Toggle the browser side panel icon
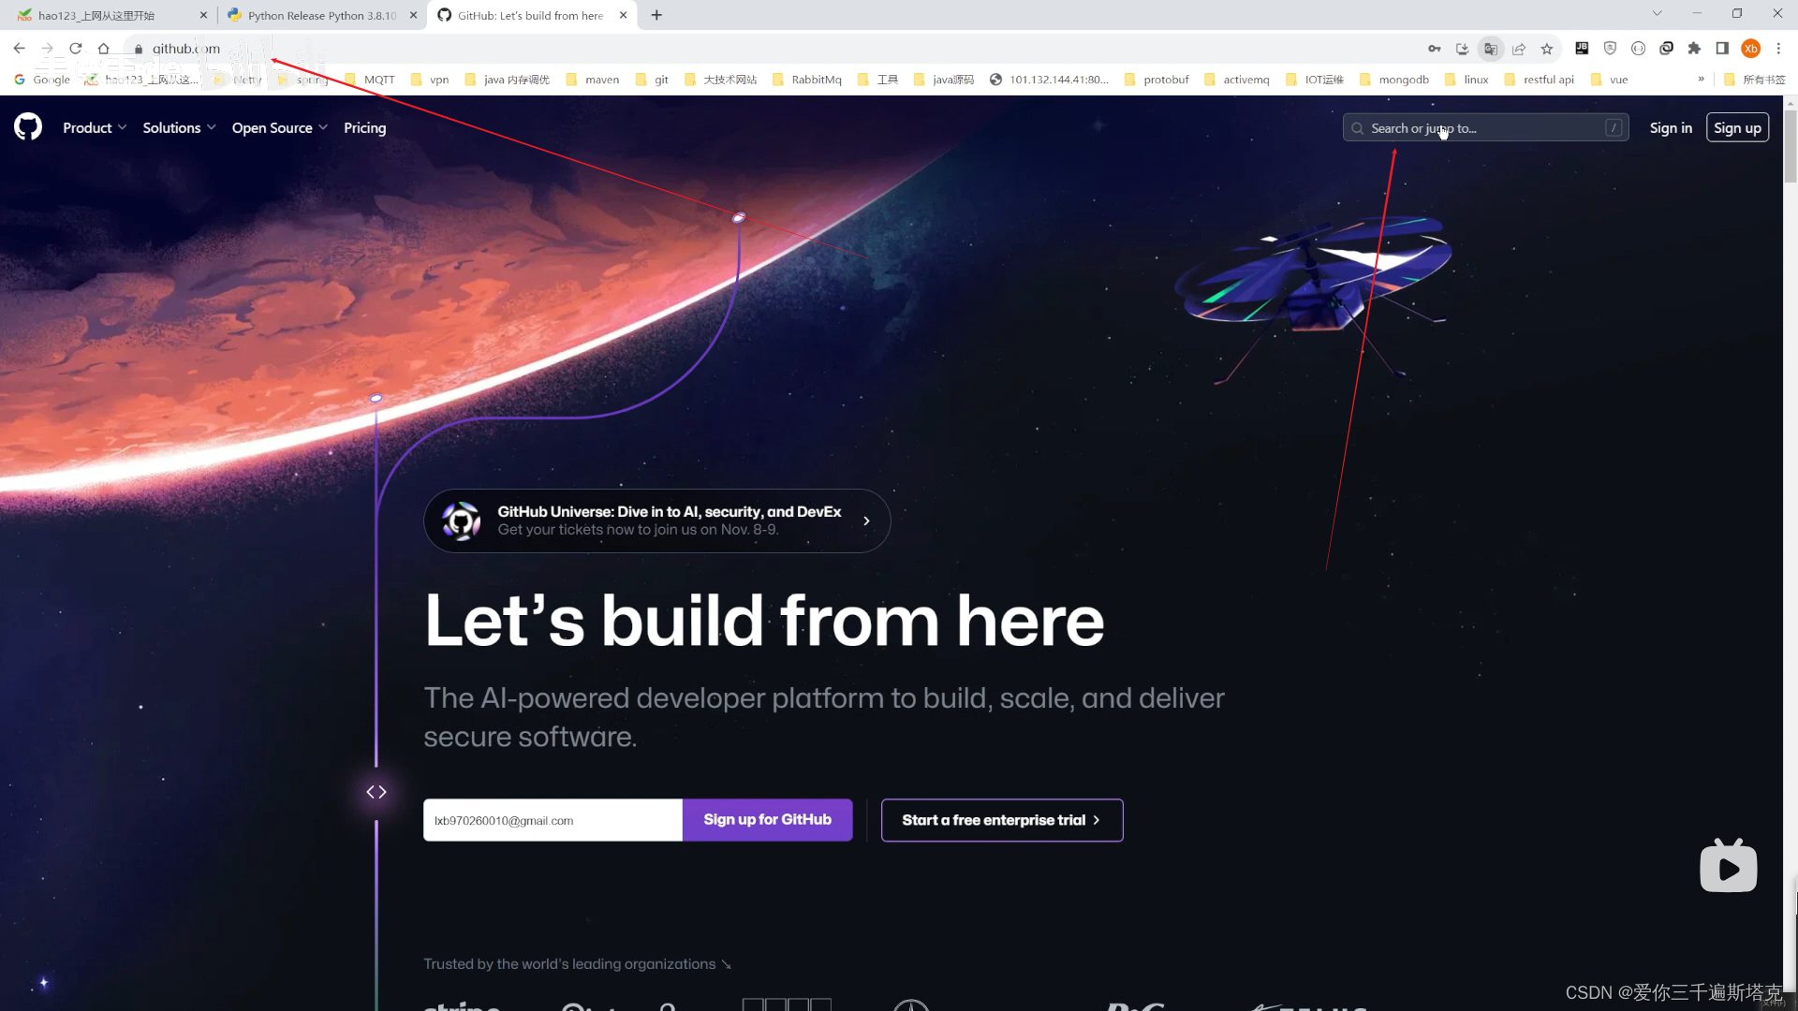1798x1011 pixels. pyautogui.click(x=1722, y=49)
